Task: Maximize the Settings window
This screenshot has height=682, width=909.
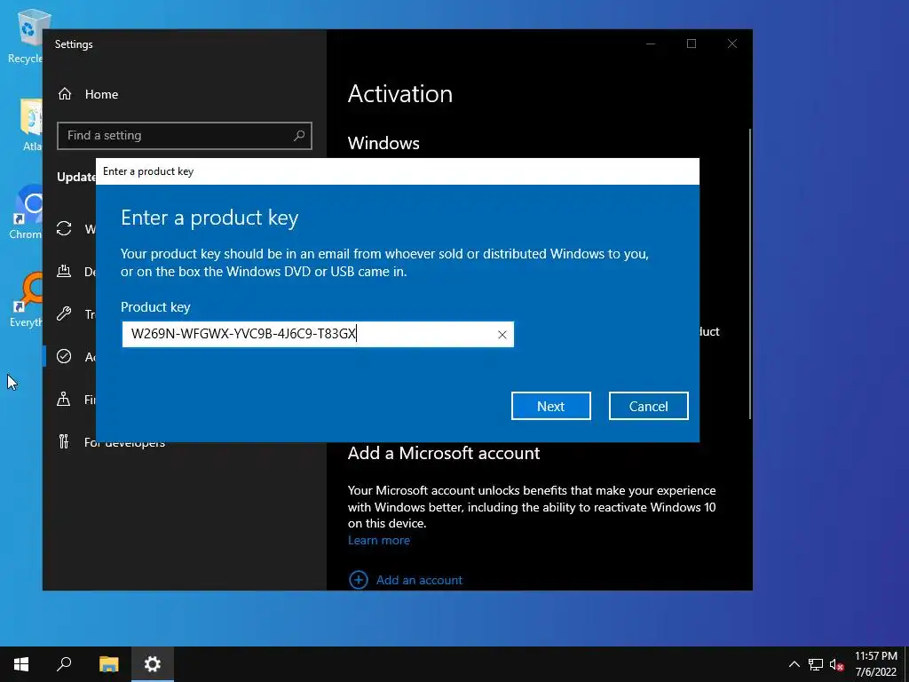Action: pos(691,44)
